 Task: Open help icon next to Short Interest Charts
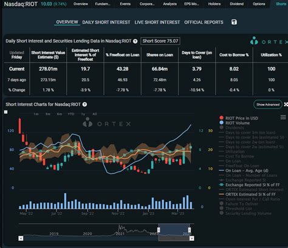[84, 104]
